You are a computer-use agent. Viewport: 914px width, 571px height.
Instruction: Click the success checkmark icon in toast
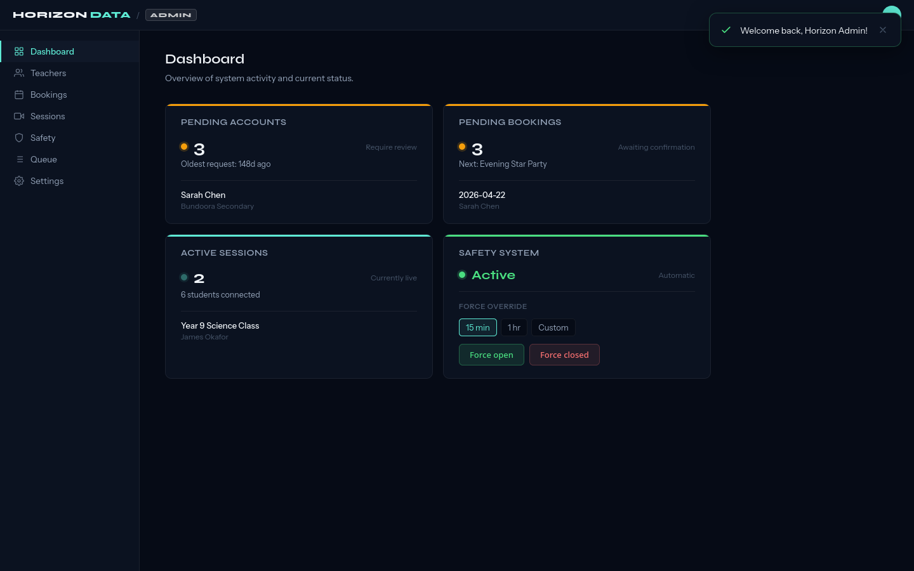[726, 30]
